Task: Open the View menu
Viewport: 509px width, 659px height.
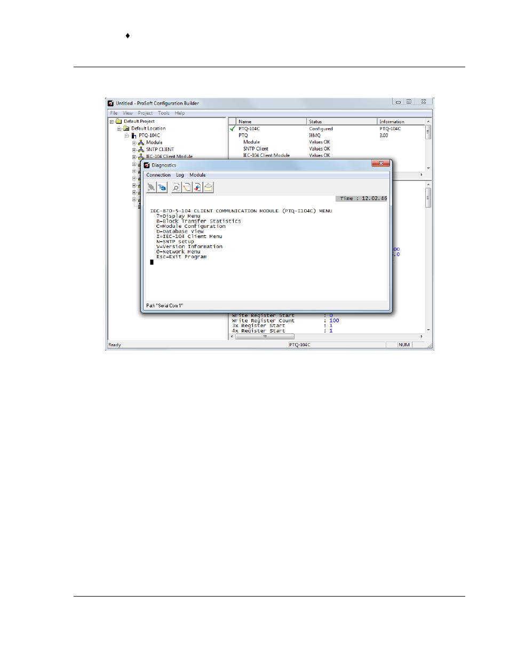Action: pos(128,113)
